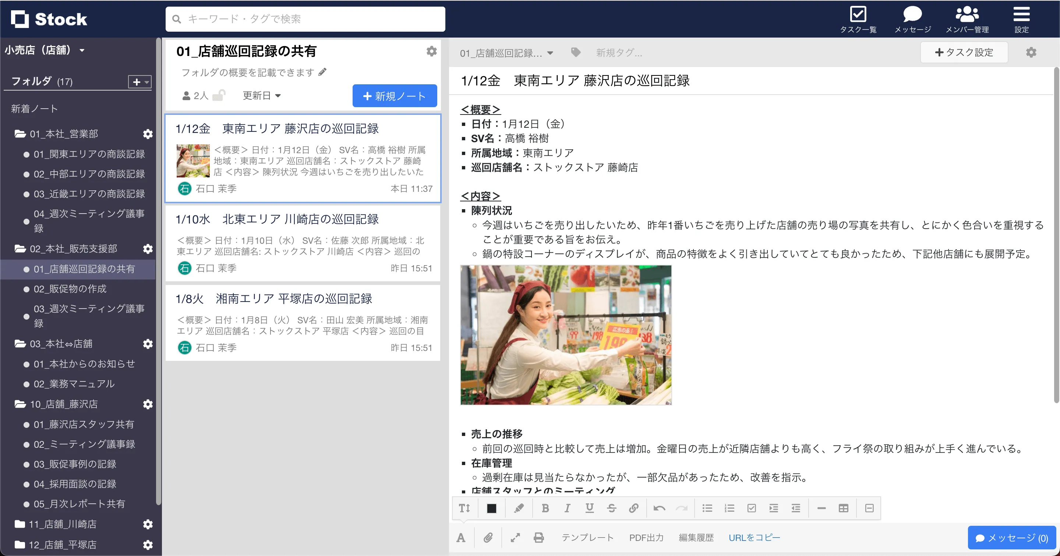Create a note with 新規ノート
Image resolution: width=1060 pixels, height=556 pixels.
[x=394, y=95]
